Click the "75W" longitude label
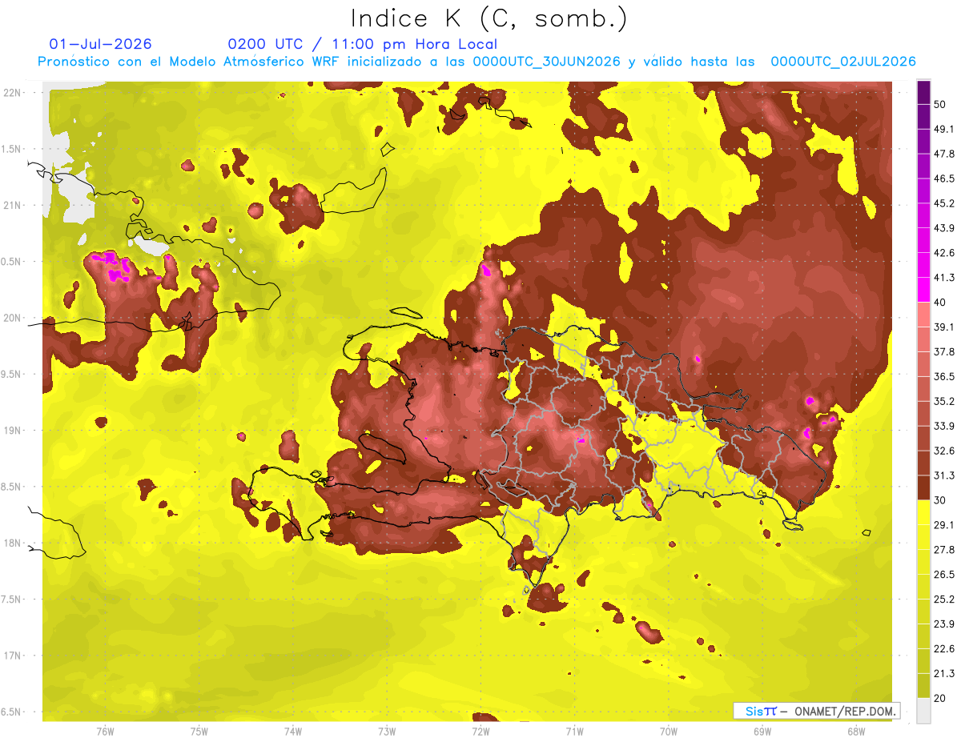 [199, 732]
